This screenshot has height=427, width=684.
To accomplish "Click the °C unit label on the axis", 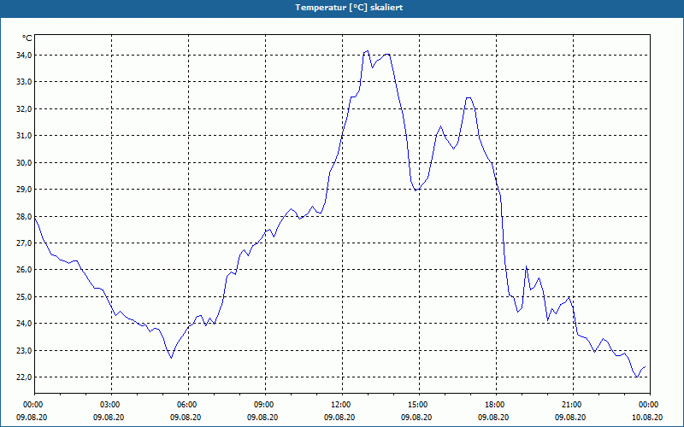I will [27, 38].
